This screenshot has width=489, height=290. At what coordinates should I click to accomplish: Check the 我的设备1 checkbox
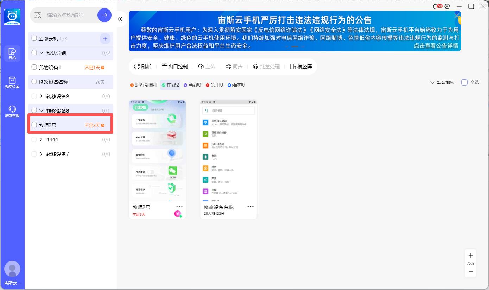pos(34,67)
